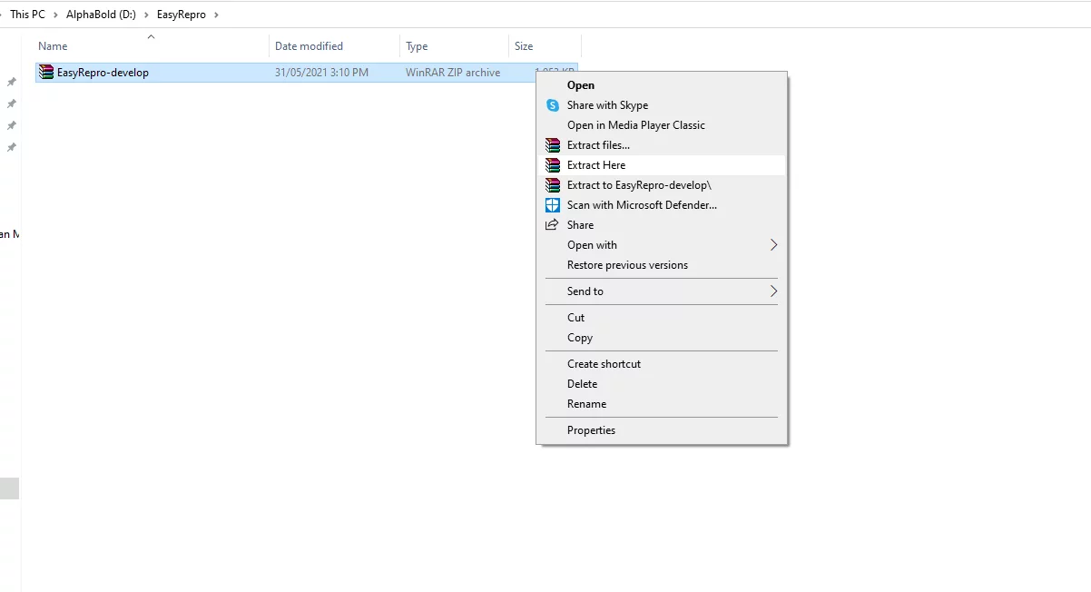The width and height of the screenshot is (1091, 592).
Task: Select Restore previous versions
Action: tap(661, 265)
